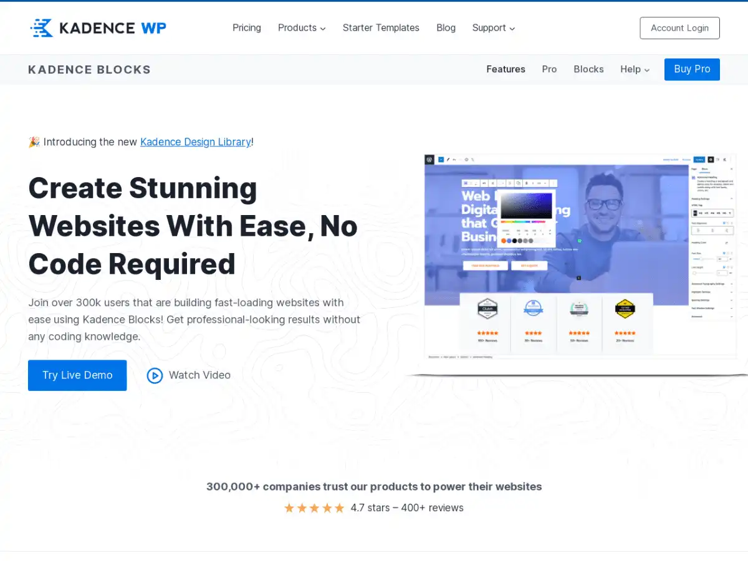Expand the Help dropdown in the subnav
Viewport: 748px width, 561px height.
(x=635, y=69)
